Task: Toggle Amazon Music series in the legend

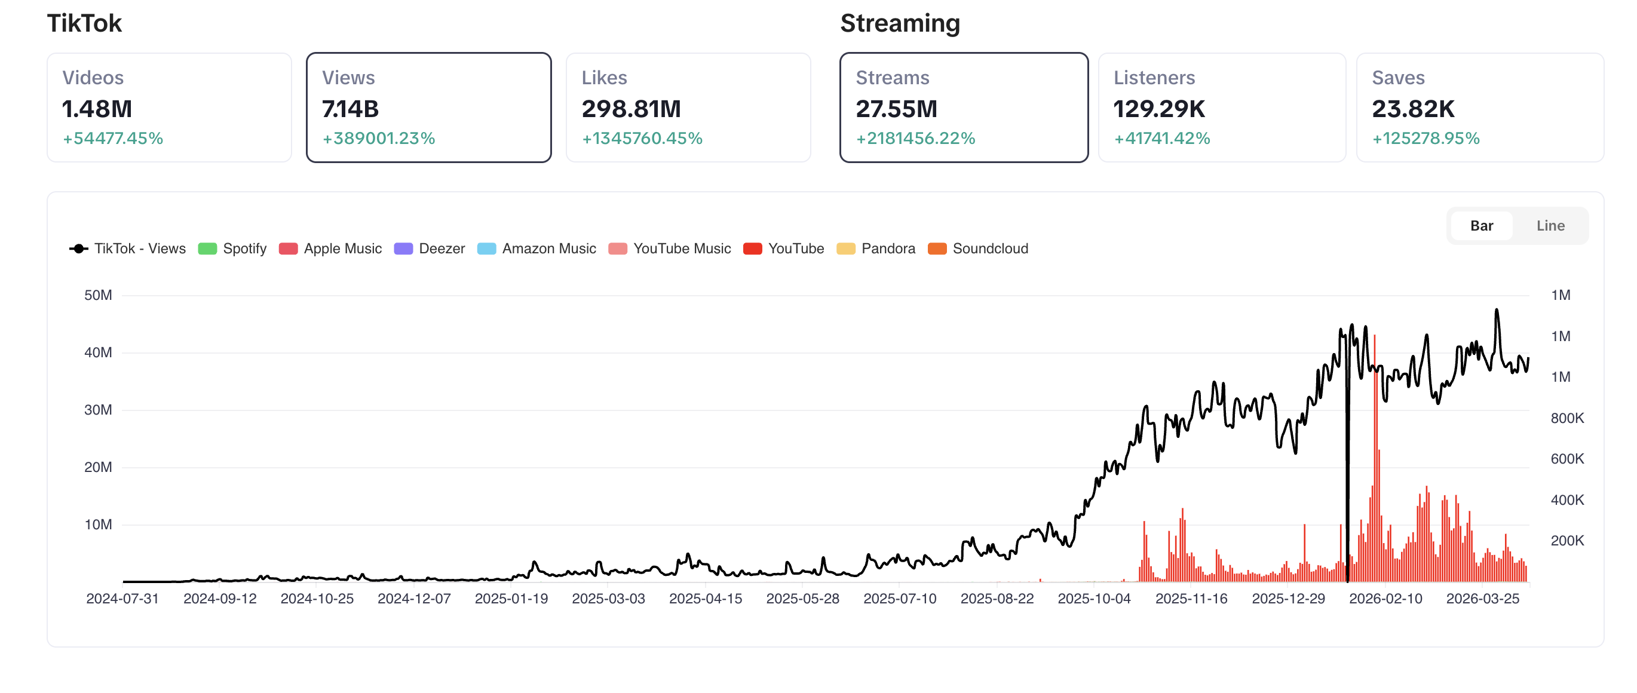Action: click(x=537, y=249)
